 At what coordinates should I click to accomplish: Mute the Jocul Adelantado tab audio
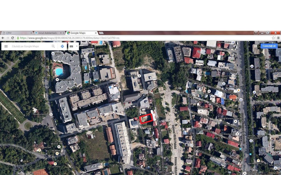(61, 33)
